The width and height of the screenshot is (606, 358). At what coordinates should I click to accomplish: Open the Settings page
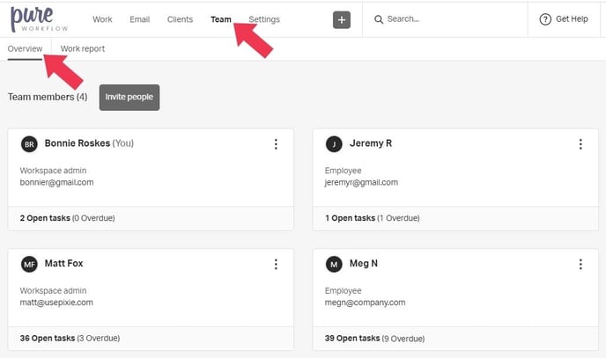coord(264,19)
